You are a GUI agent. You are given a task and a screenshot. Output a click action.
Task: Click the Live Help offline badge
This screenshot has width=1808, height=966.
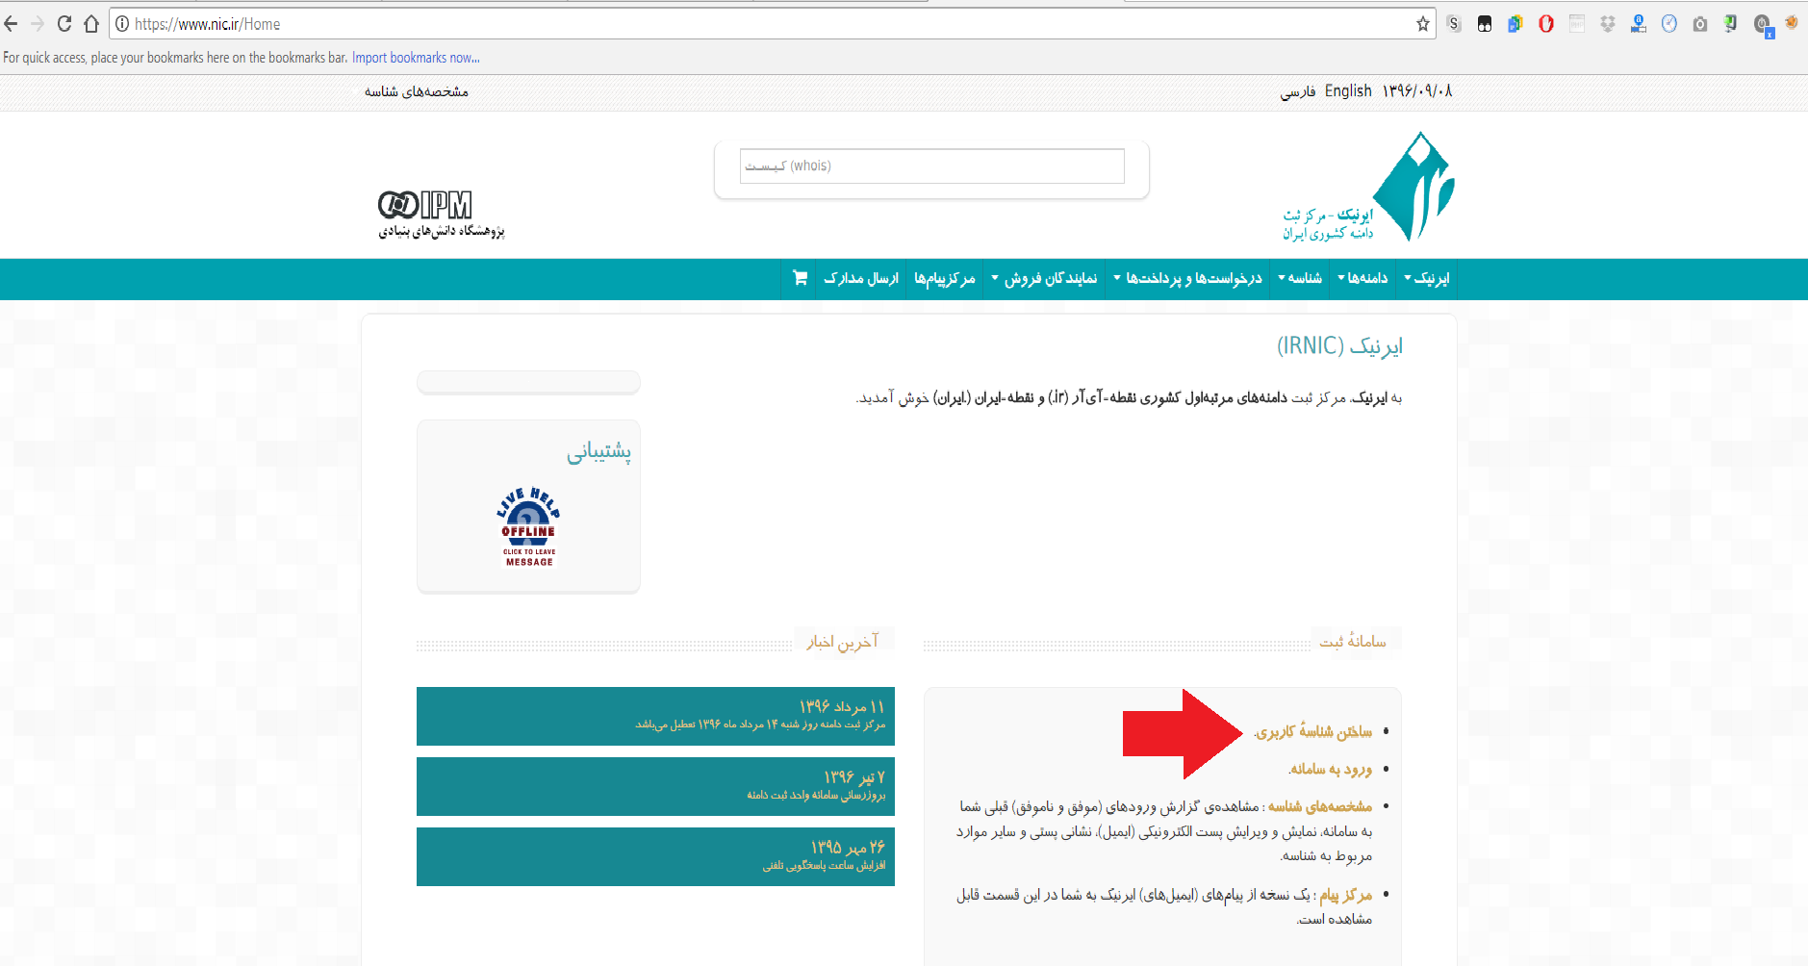(528, 527)
